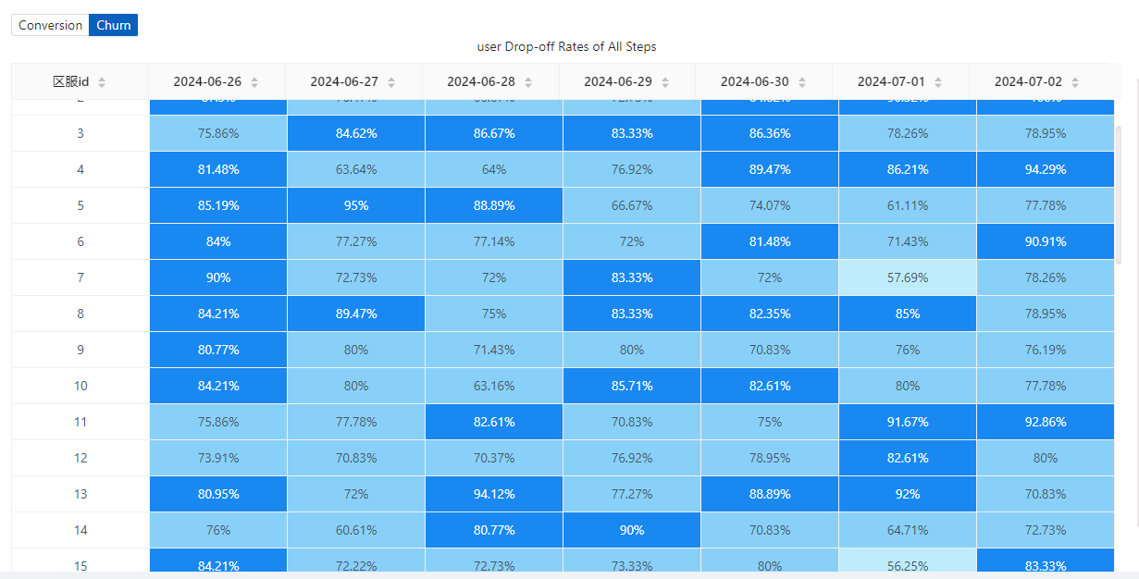Click sort icon for 2024-07-02 column

[x=1075, y=82]
